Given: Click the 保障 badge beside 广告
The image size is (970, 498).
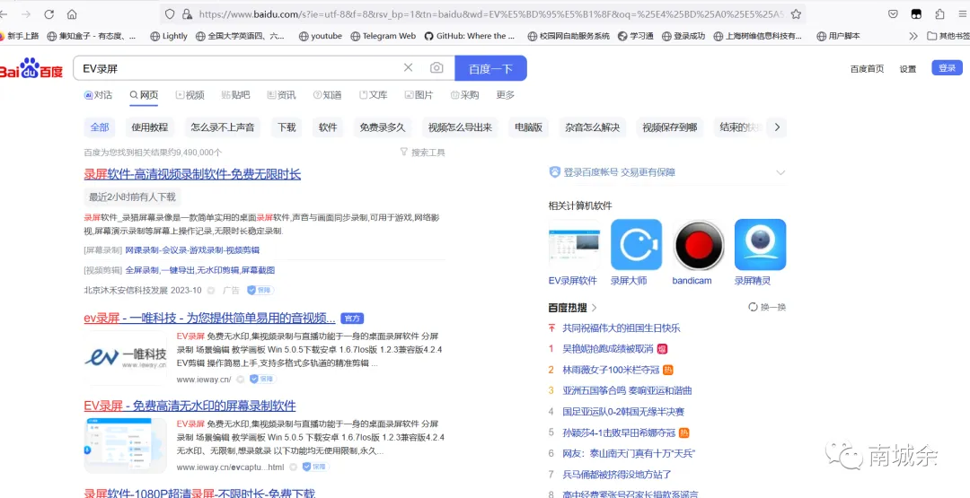Looking at the screenshot, I should point(260,290).
